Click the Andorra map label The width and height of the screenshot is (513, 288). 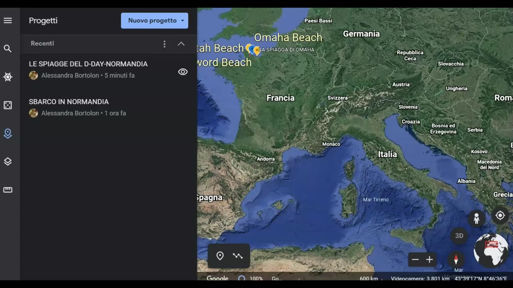(266, 159)
